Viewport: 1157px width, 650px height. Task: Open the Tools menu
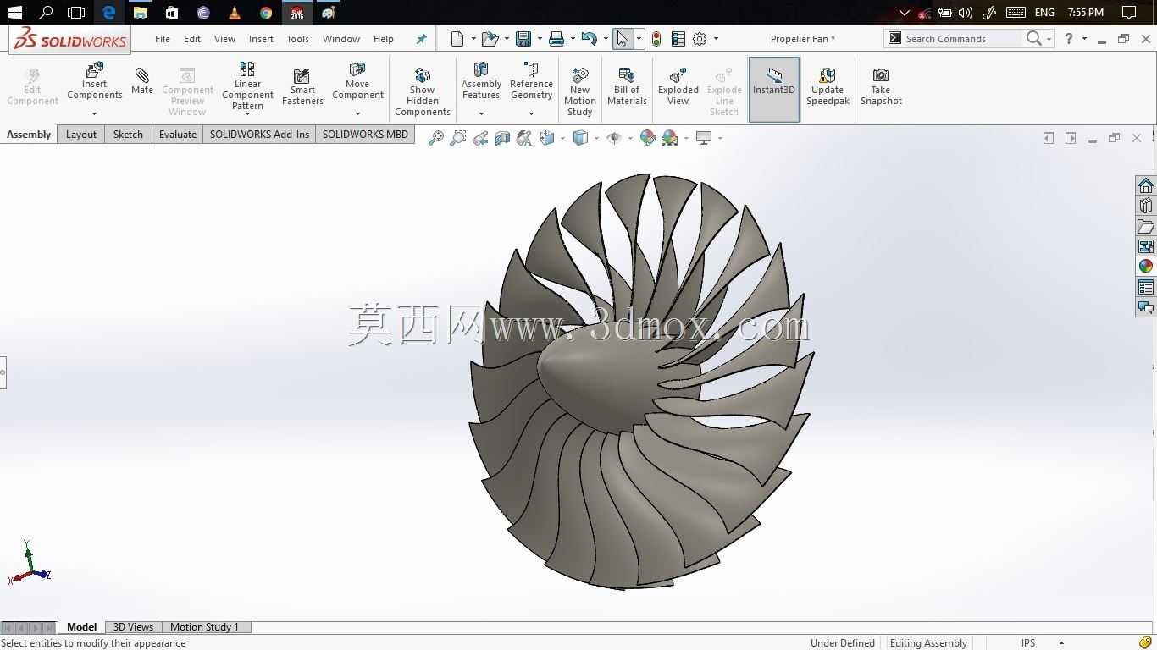297,39
